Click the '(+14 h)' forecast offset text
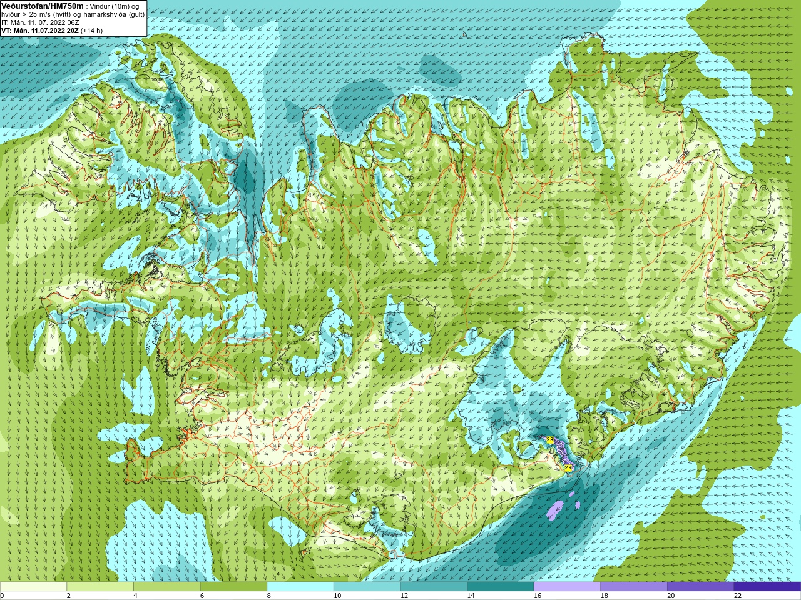The height and width of the screenshot is (600, 801). point(91,31)
